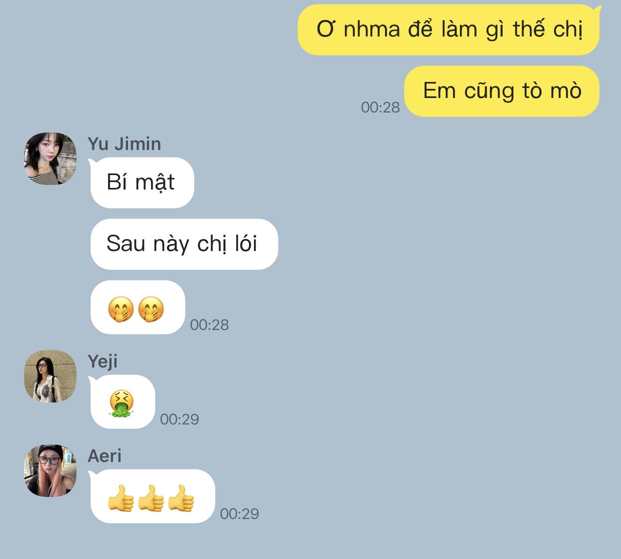Click the Yeji sender name
The height and width of the screenshot is (559, 621).
click(102, 361)
